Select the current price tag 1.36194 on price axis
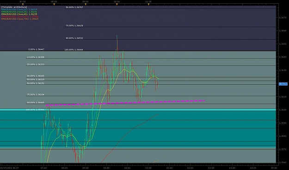The height and width of the screenshot is (170, 289). [x=283, y=84]
